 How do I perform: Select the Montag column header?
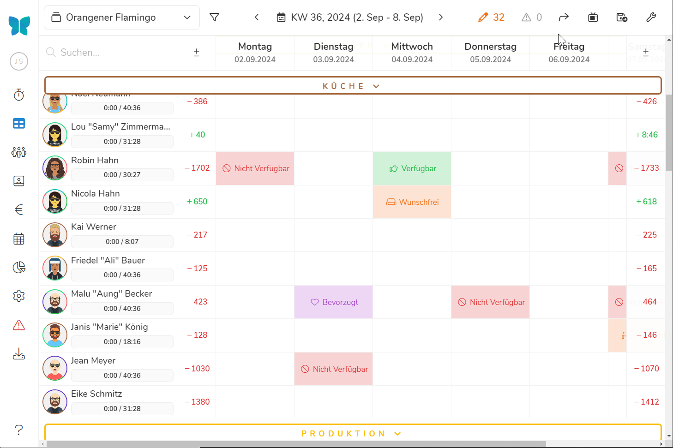(x=255, y=53)
